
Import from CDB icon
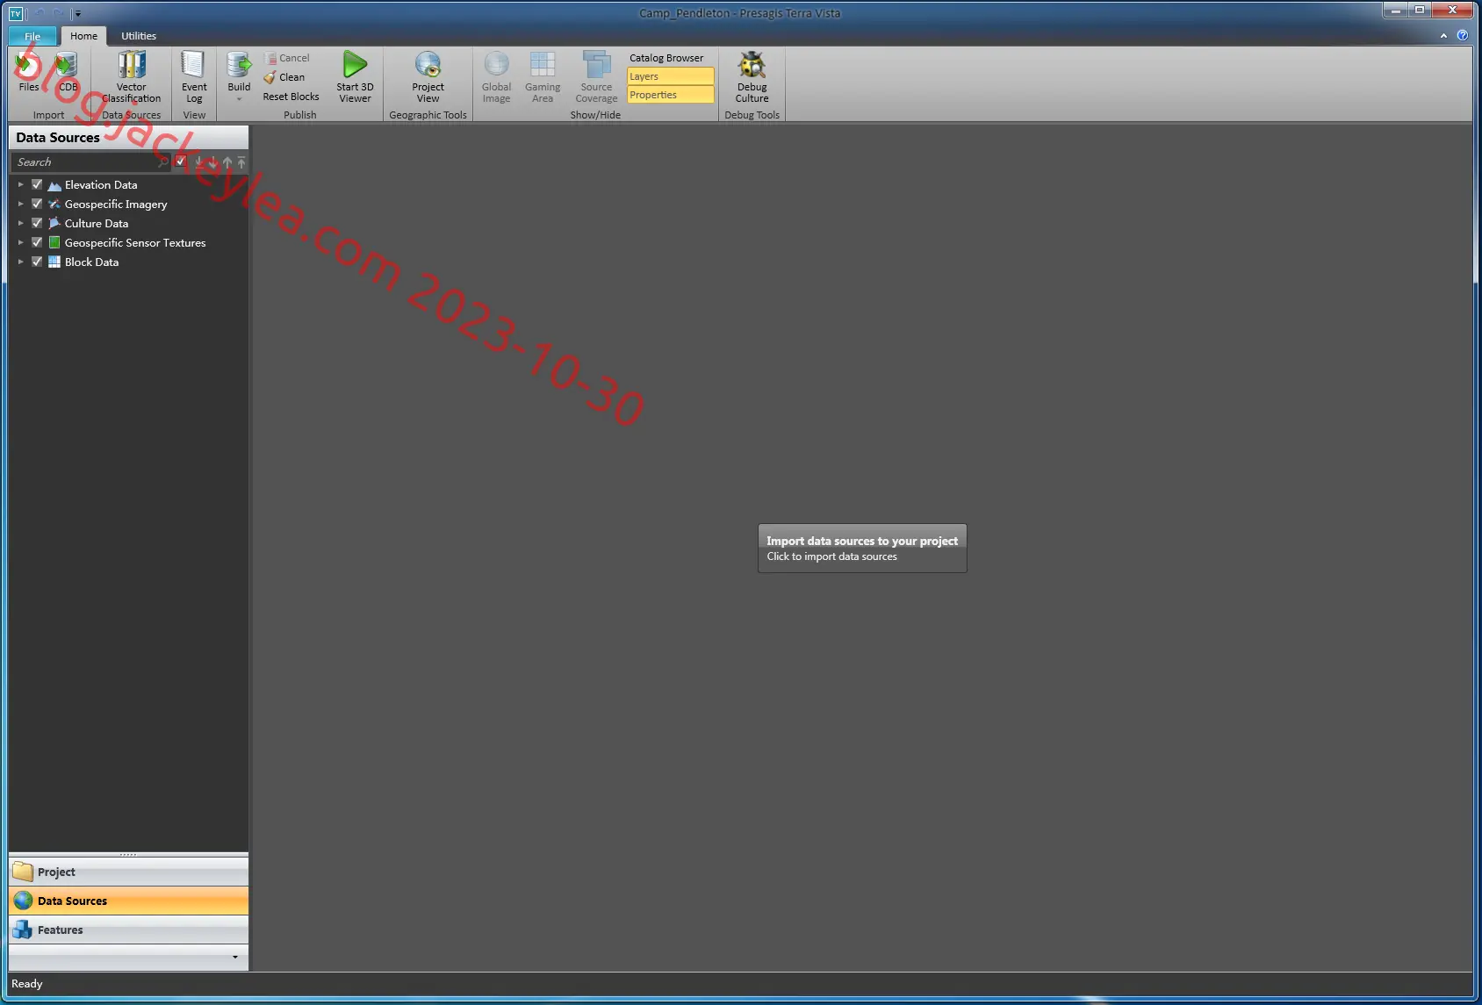tap(66, 65)
